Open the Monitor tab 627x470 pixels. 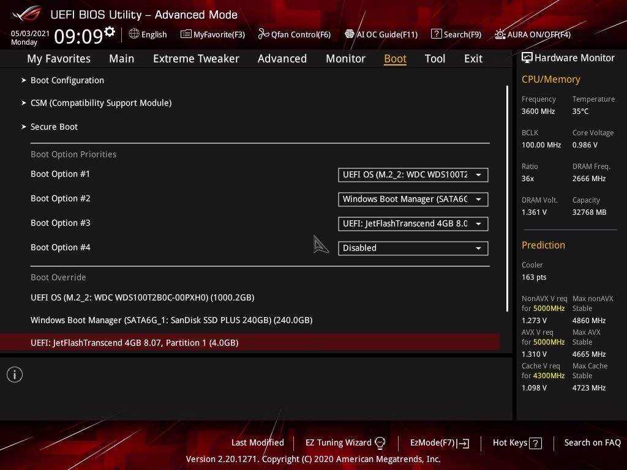(345, 59)
